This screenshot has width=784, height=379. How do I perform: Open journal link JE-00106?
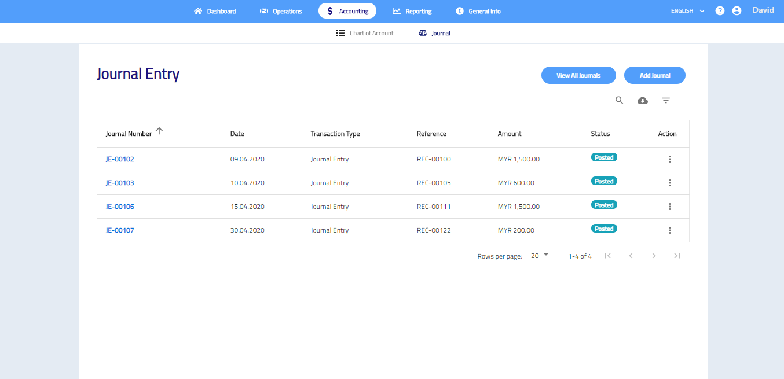(x=120, y=207)
